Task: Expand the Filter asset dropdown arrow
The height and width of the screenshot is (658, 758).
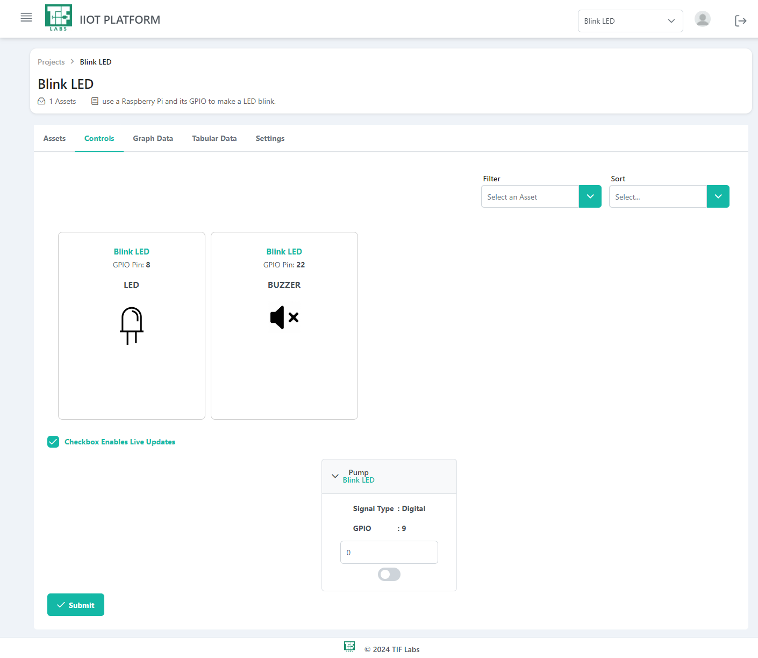Action: click(590, 196)
